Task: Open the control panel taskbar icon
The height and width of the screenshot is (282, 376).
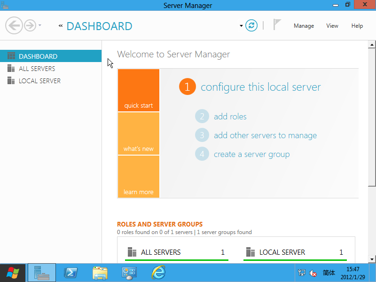Action: (129, 274)
